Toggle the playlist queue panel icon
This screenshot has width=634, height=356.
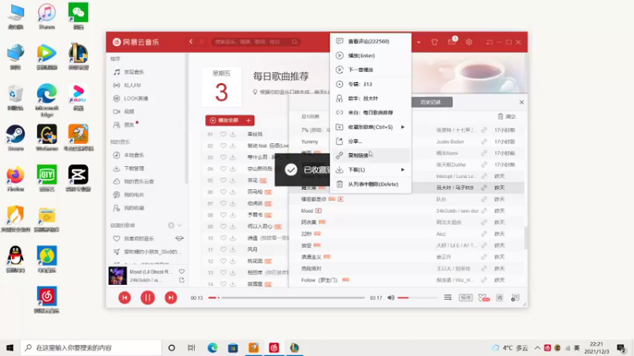pos(515,297)
